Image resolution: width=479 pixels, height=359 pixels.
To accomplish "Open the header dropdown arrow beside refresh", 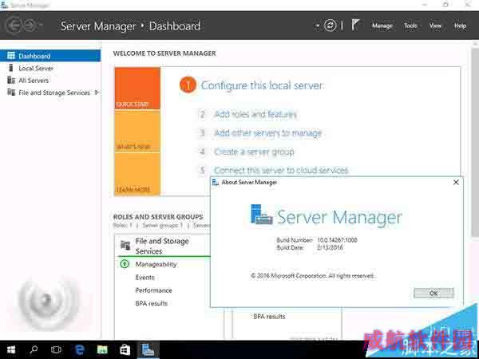I will click(318, 26).
